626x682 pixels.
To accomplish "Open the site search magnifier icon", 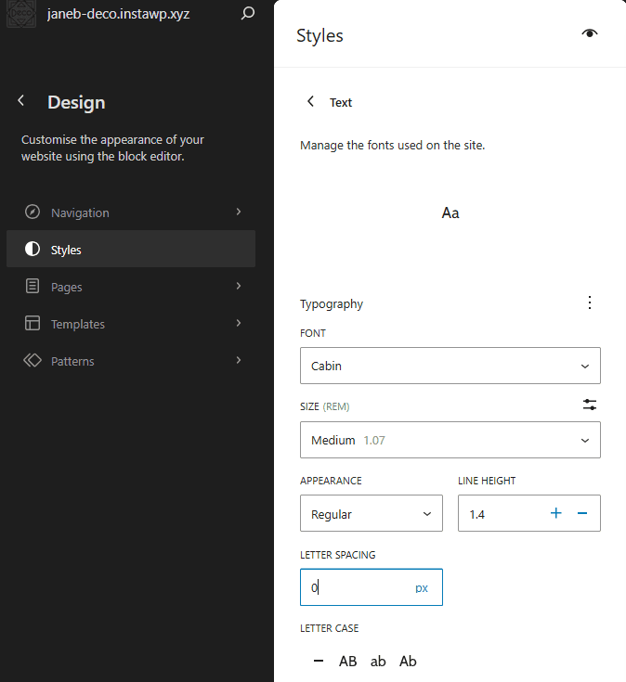I will click(x=247, y=14).
